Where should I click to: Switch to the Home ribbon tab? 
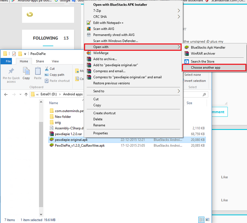(x=24, y=61)
